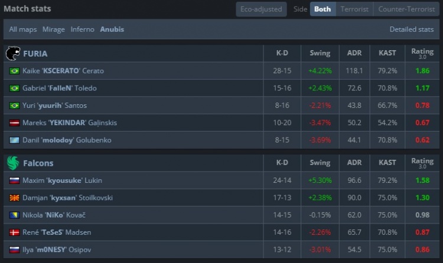Click Brazil flag next to KSCERATO
Viewport: 443px width, 263px height.
click(14, 71)
